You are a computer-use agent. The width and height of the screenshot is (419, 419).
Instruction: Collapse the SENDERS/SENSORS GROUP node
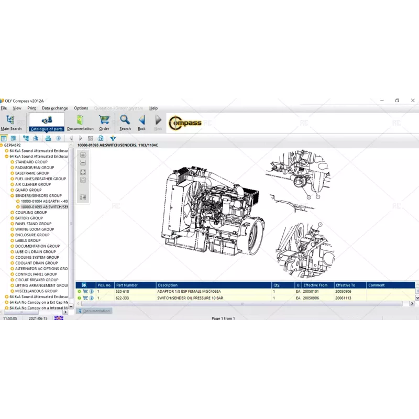[13, 196]
